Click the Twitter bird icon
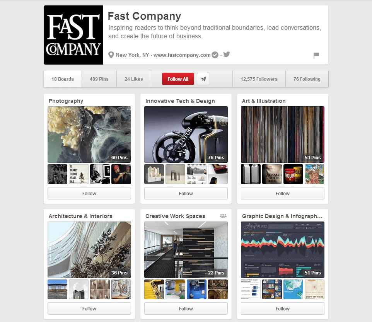 click(227, 55)
